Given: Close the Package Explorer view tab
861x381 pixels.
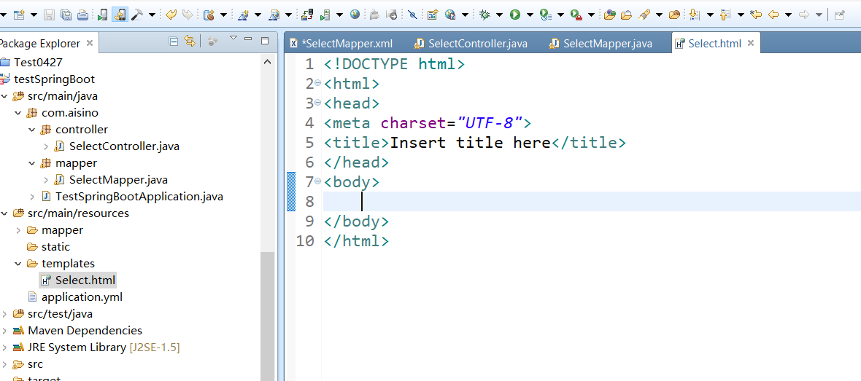Looking at the screenshot, I should 90,43.
